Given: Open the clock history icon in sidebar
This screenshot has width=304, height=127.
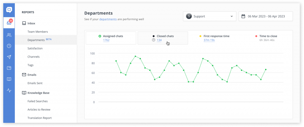Looking at the screenshot, I should coord(9,46).
